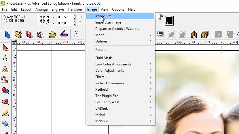The width and height of the screenshot is (239, 134).
Task: Click the black fill color swatch
Action: pyautogui.click(x=169, y=20)
